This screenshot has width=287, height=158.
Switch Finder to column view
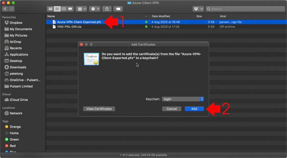point(64,9)
